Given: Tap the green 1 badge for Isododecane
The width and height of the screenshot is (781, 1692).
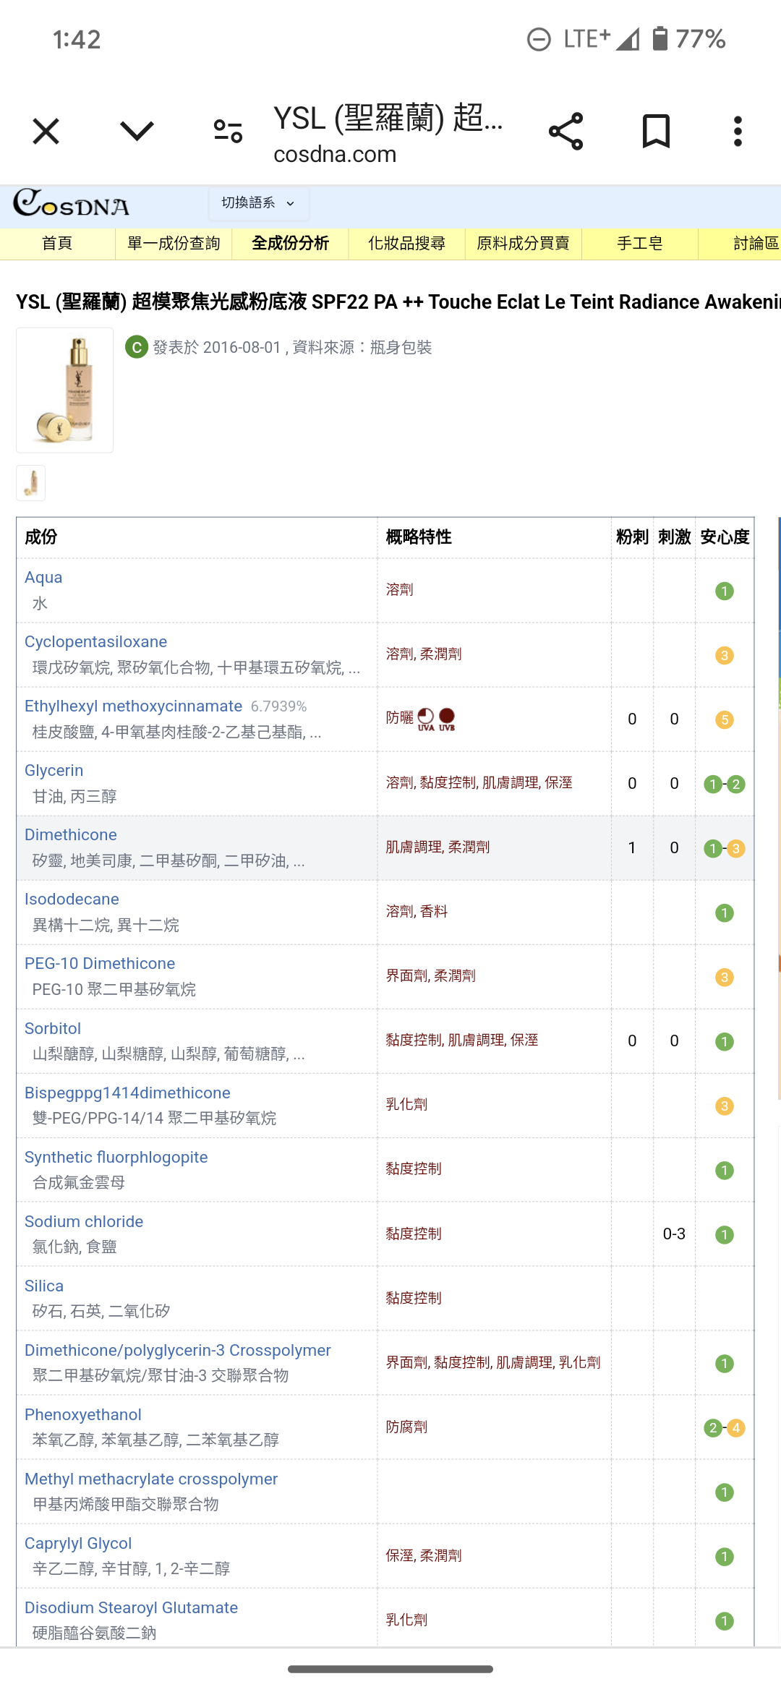Looking at the screenshot, I should (725, 913).
